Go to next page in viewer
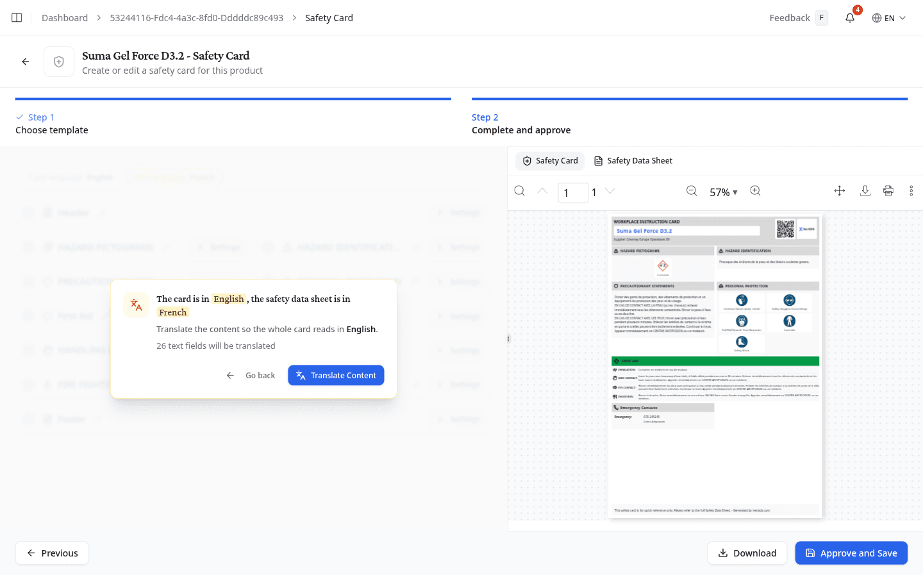 click(x=610, y=191)
